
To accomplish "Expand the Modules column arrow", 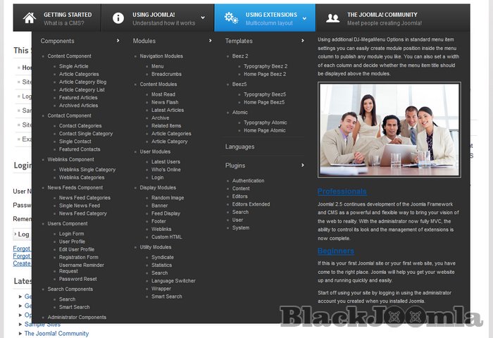I will click(x=210, y=41).
